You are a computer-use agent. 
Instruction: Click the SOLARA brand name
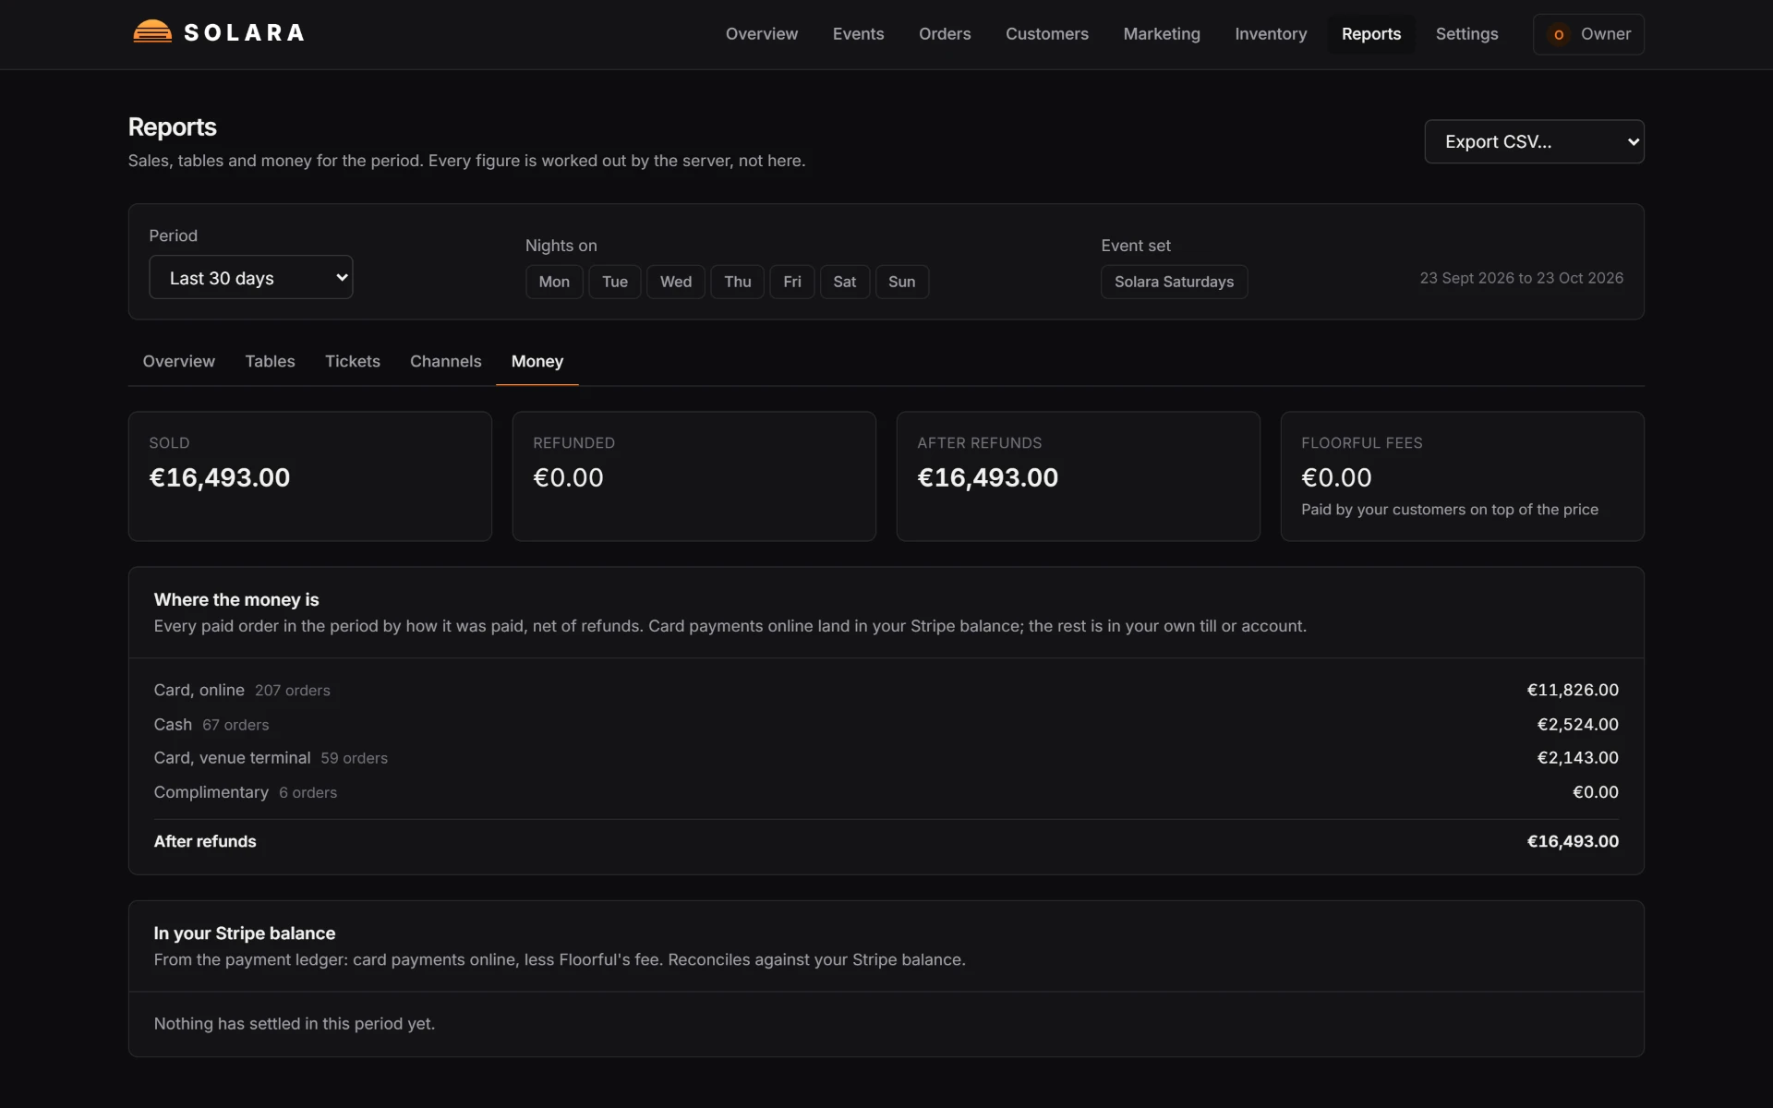click(245, 32)
